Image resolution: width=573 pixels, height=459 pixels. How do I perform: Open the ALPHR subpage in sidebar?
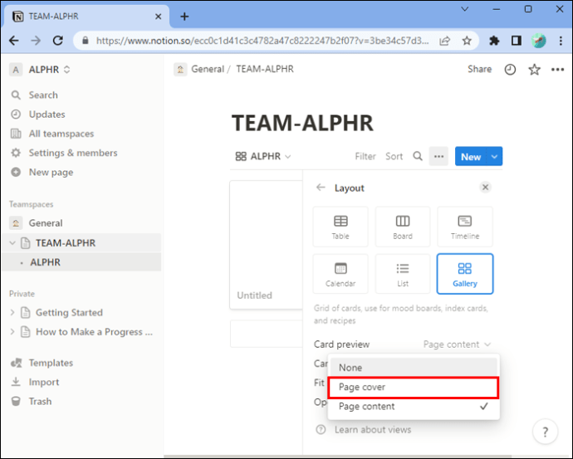(x=81, y=262)
